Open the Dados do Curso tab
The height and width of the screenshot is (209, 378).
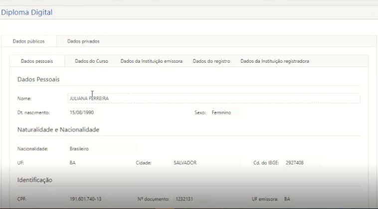pos(91,61)
